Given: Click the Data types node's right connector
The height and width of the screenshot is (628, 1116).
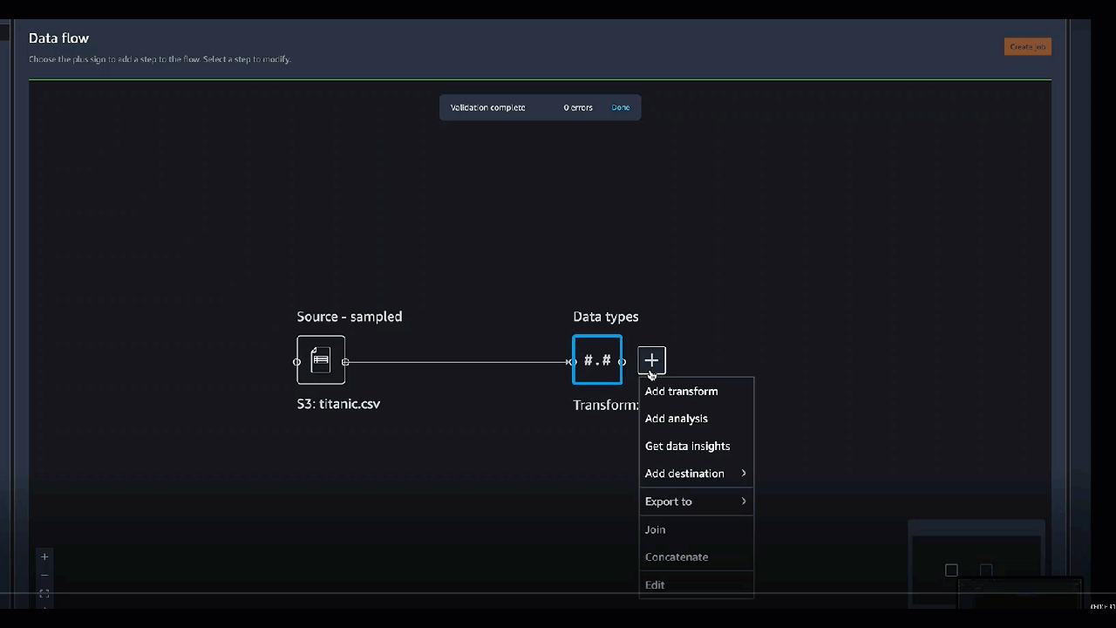Looking at the screenshot, I should 622,362.
